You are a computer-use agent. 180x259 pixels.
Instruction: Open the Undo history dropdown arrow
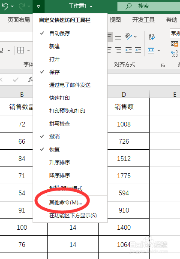[x=12, y=6]
